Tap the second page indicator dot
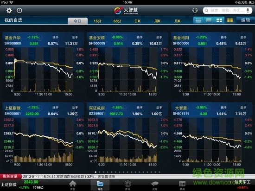The image size is (255, 191). point(100,172)
